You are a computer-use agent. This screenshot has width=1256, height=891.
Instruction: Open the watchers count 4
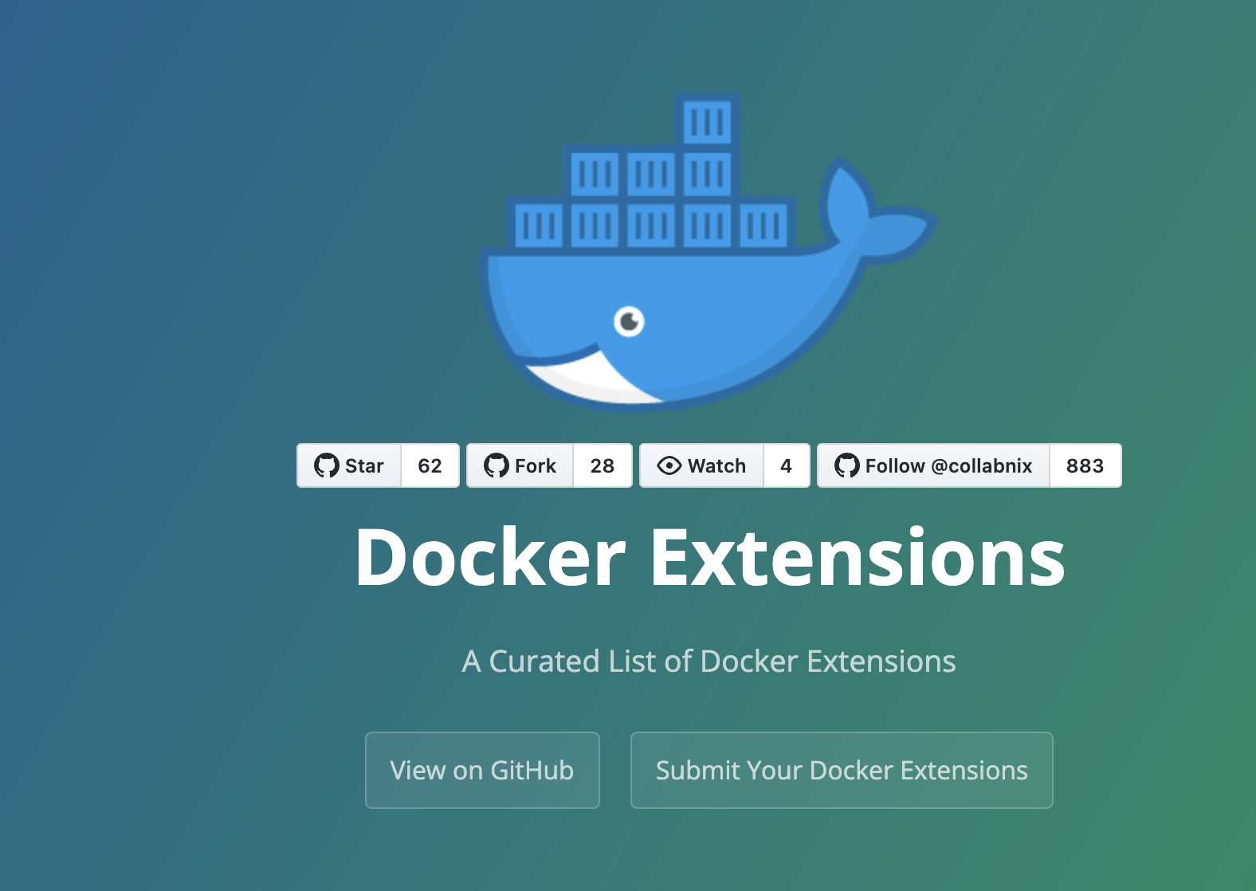(x=787, y=465)
